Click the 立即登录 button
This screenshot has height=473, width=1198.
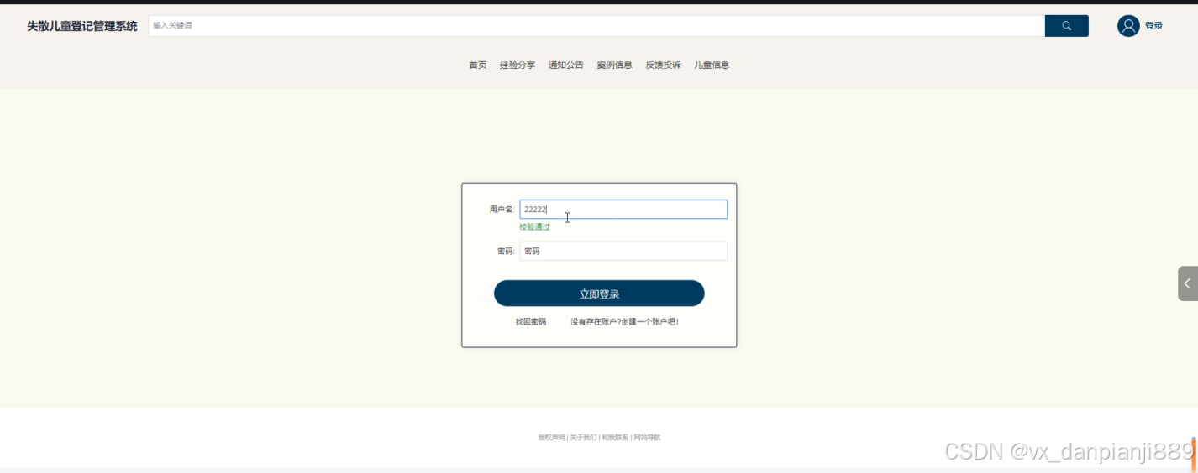coord(599,294)
